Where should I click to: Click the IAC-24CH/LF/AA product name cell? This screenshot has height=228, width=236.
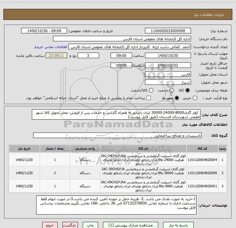[x=143, y=160]
